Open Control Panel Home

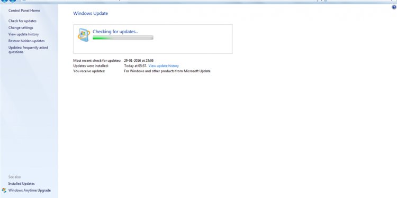click(x=24, y=11)
